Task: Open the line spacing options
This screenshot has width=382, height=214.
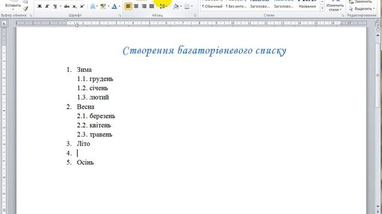Action: [163, 7]
